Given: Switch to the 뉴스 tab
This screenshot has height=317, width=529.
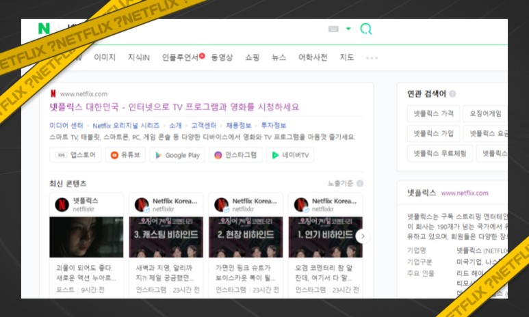Looking at the screenshot, I should pyautogui.click(x=279, y=57).
